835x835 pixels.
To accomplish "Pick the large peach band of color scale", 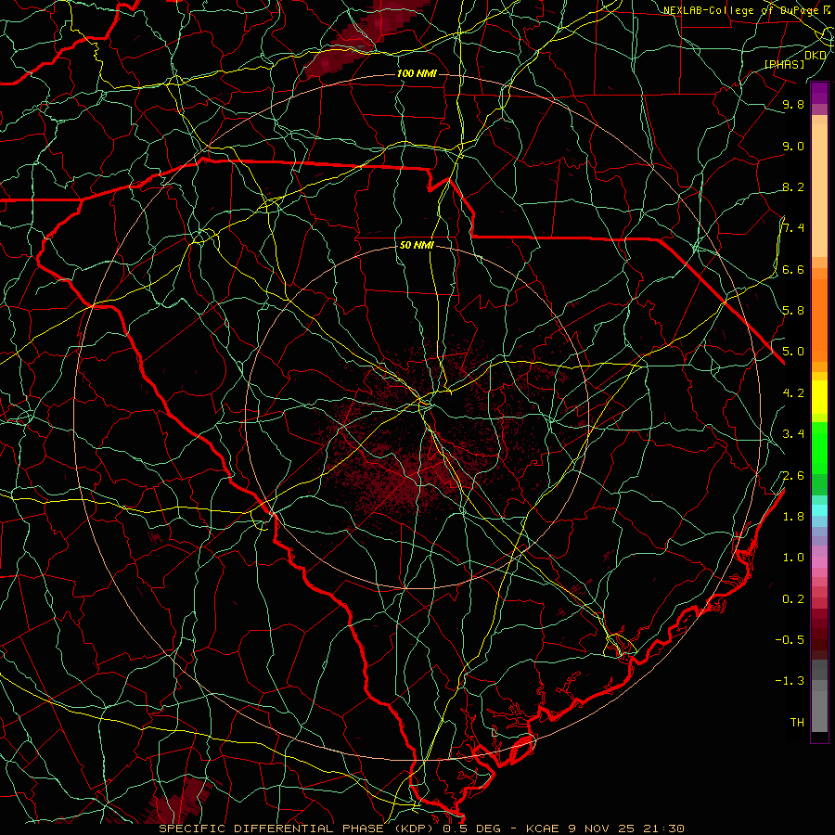I will pos(819,190).
